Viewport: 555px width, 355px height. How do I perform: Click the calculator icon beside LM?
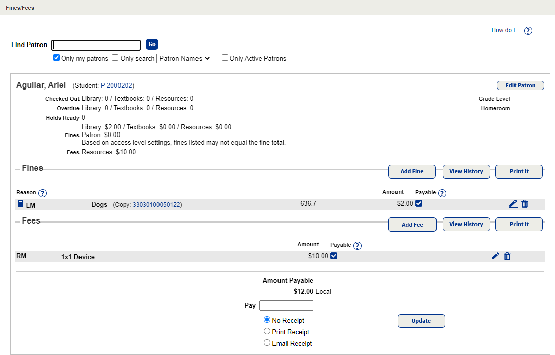(20, 204)
